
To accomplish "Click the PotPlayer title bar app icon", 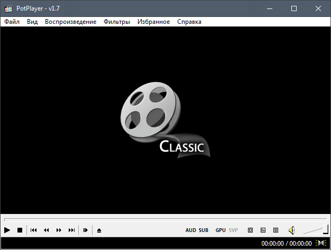I will tap(8, 8).
